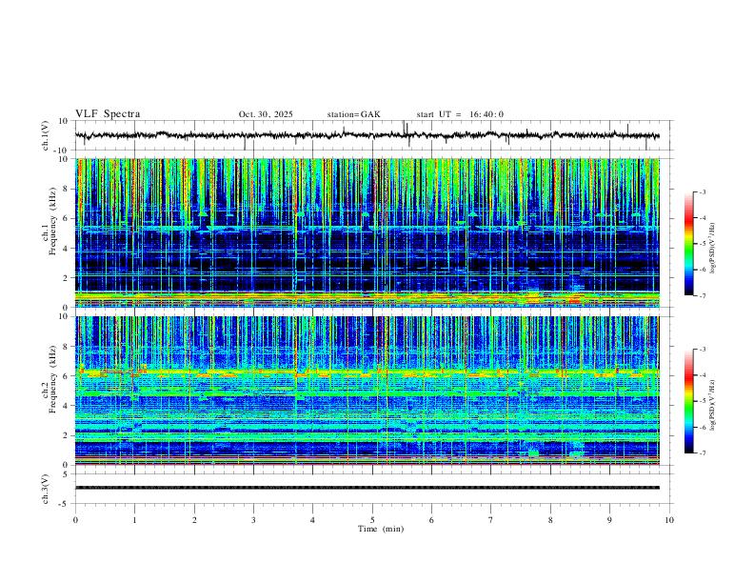
Task: Click the ch.3 voltage trace line
Action: [367, 488]
